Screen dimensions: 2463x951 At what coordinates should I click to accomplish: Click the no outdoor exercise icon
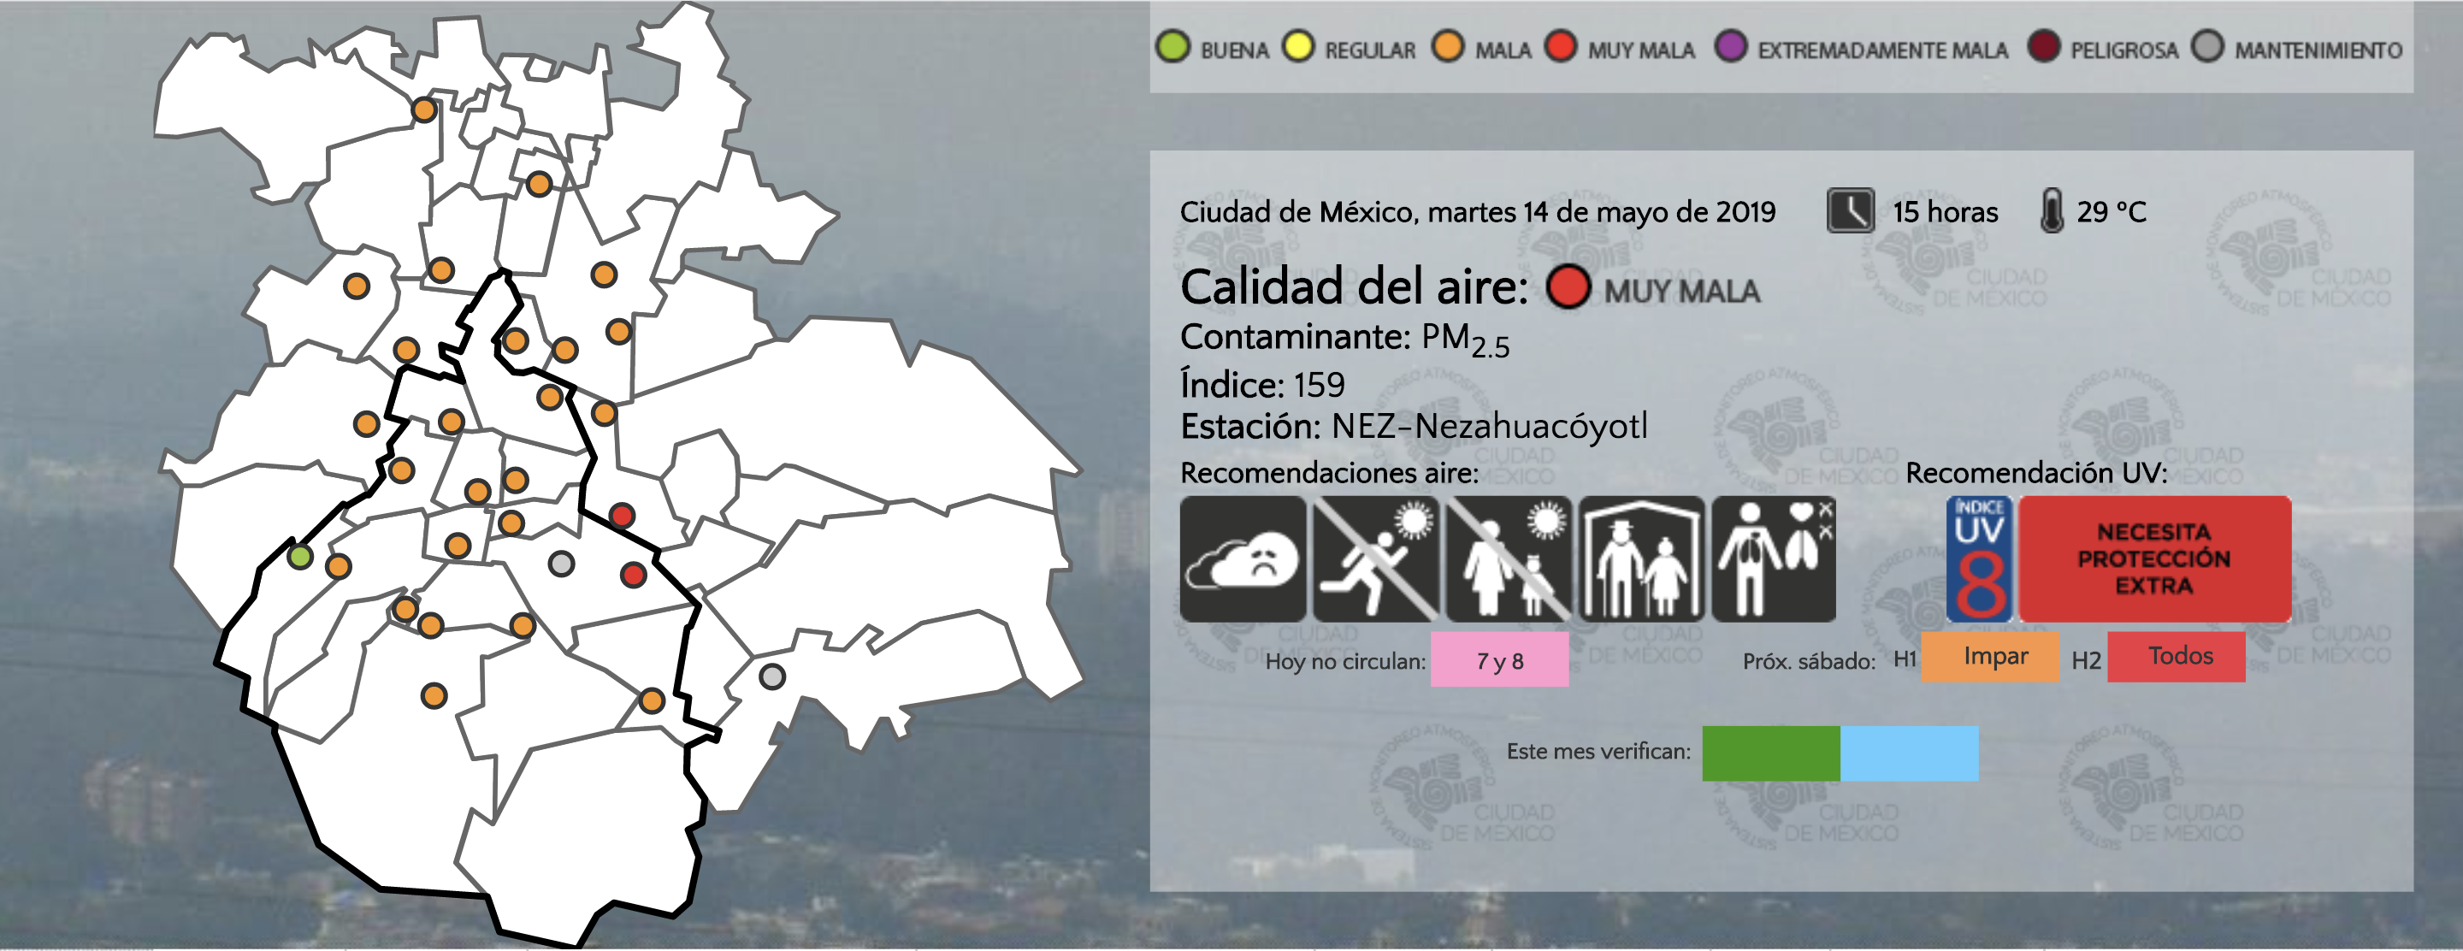tap(1375, 558)
